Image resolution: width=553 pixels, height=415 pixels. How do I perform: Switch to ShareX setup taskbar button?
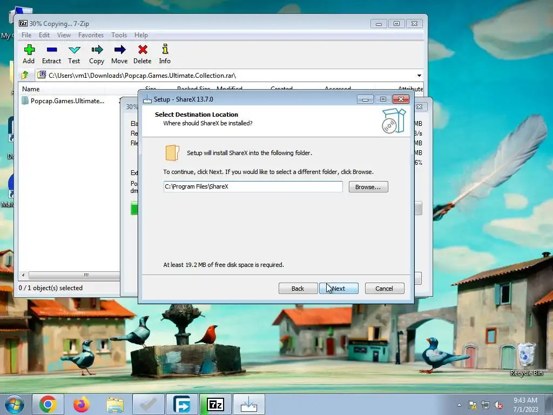(248, 404)
